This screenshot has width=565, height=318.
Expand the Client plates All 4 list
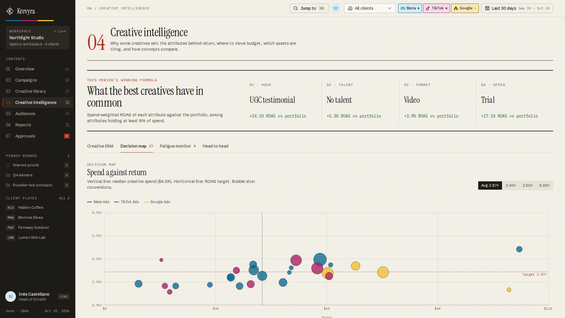[x=64, y=198]
